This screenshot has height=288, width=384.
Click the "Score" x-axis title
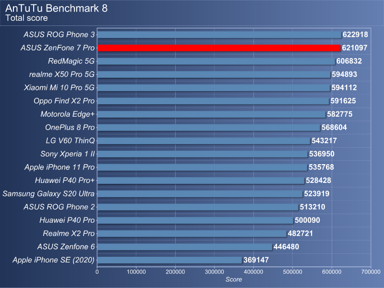tap(234, 279)
